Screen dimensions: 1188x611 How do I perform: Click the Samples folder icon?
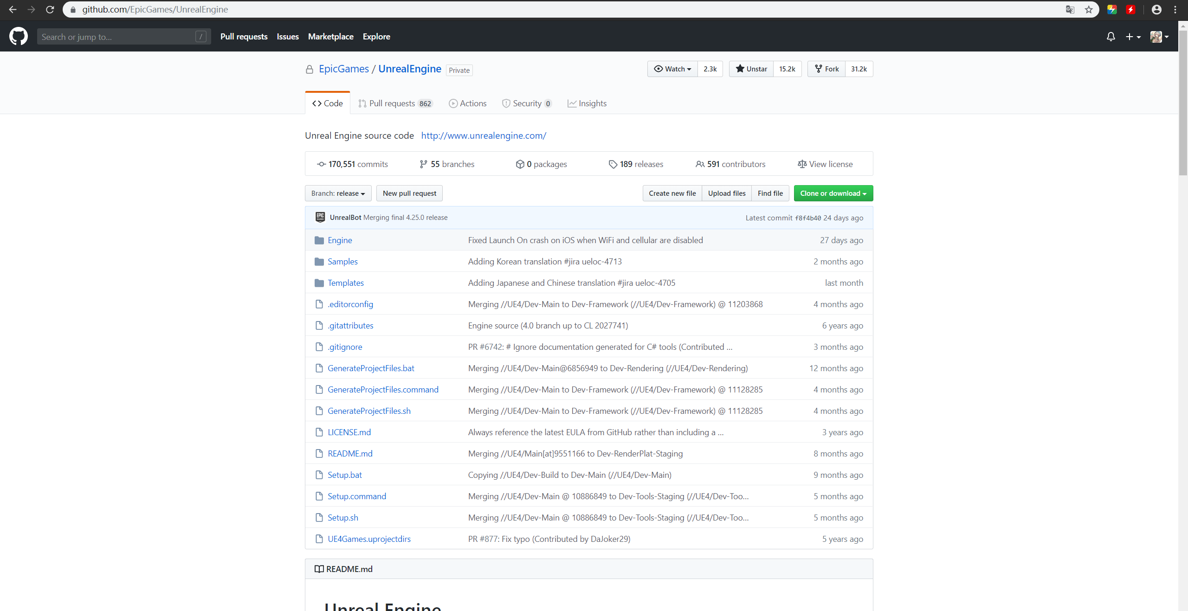click(x=319, y=262)
